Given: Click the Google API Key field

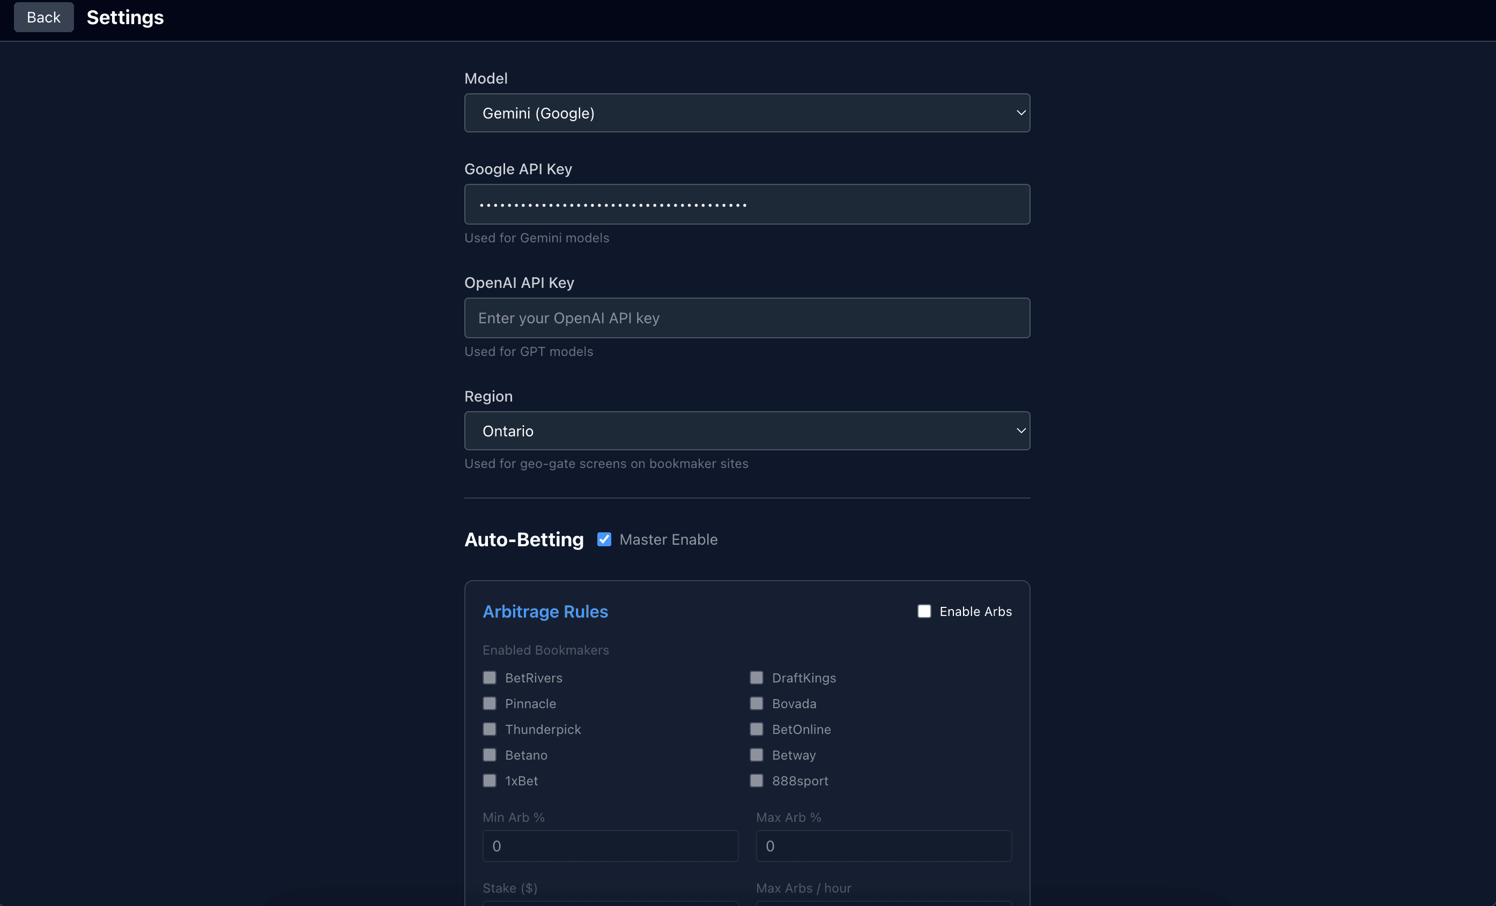Looking at the screenshot, I should pos(747,204).
